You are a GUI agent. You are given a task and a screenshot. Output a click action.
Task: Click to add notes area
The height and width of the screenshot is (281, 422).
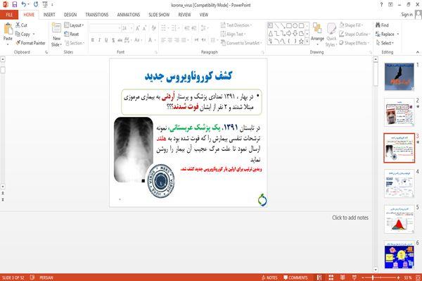(x=350, y=218)
